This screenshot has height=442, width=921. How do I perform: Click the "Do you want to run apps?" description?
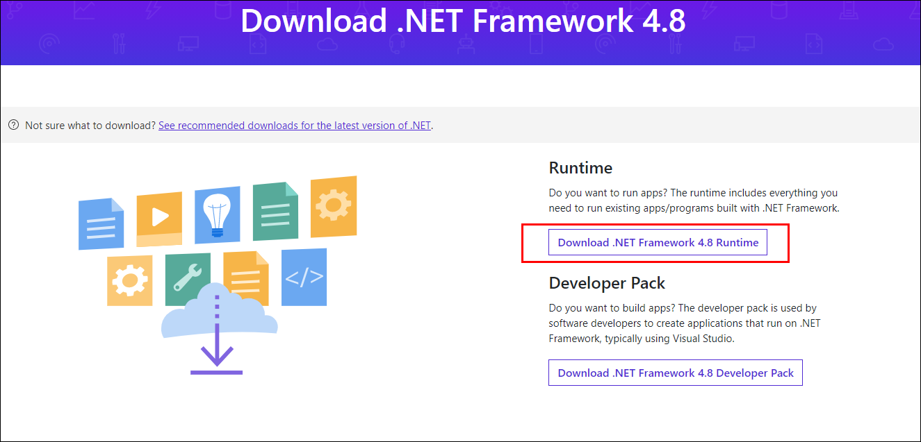pyautogui.click(x=694, y=201)
